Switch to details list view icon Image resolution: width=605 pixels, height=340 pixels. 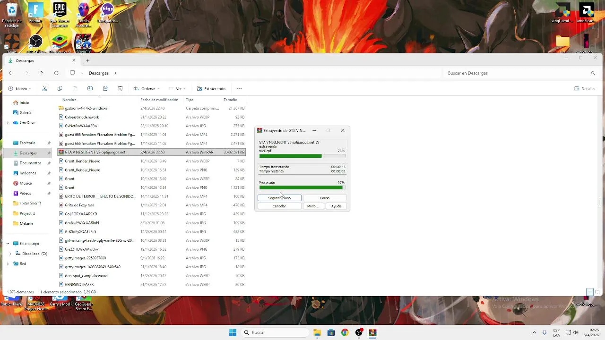click(590, 292)
